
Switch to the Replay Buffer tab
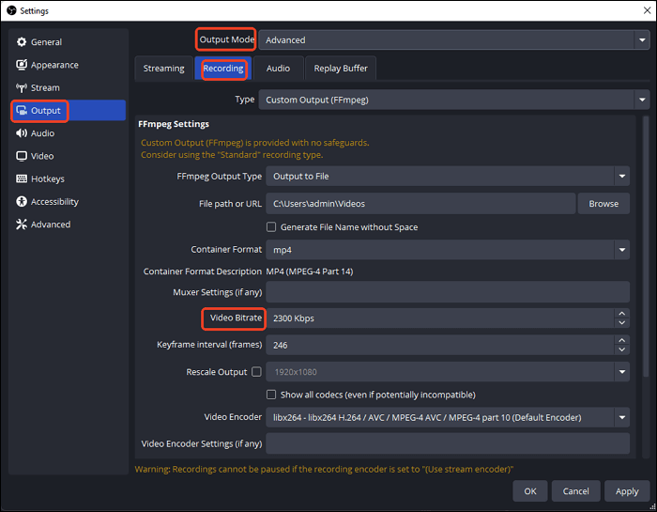click(341, 69)
